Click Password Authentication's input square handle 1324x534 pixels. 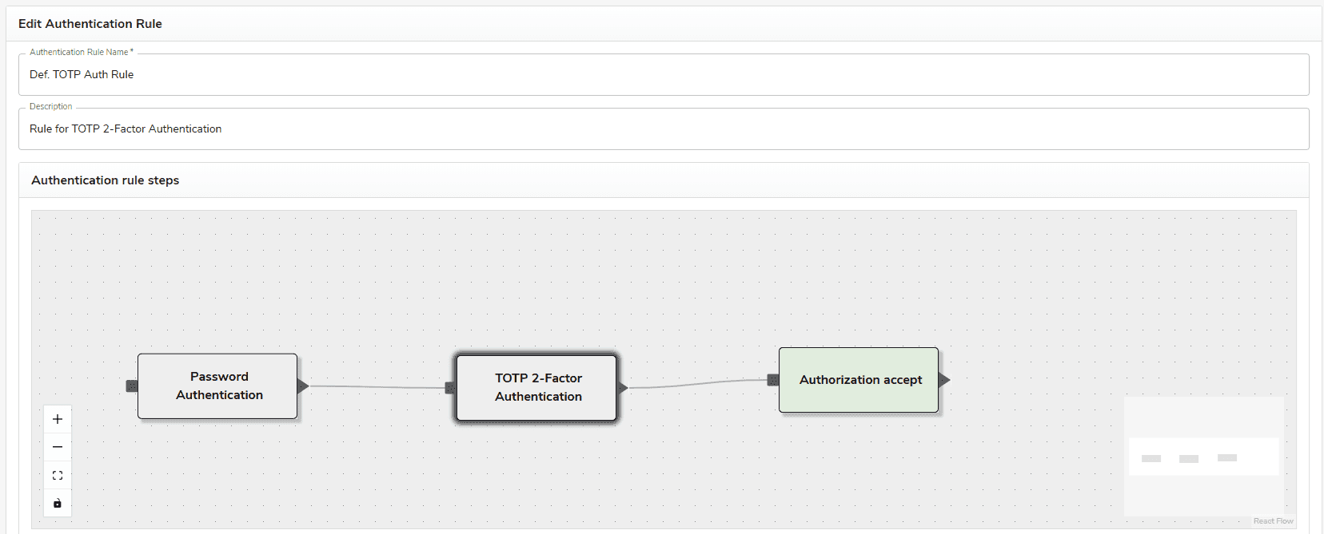click(132, 386)
